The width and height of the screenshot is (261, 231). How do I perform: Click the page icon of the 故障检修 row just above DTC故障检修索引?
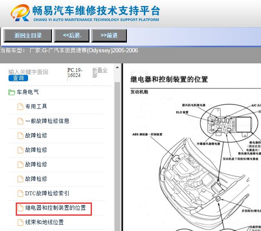click(x=20, y=179)
